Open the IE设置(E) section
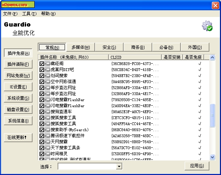 click(18, 87)
